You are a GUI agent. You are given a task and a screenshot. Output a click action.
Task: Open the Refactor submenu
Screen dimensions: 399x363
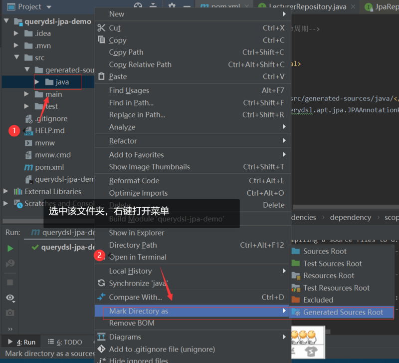point(193,141)
